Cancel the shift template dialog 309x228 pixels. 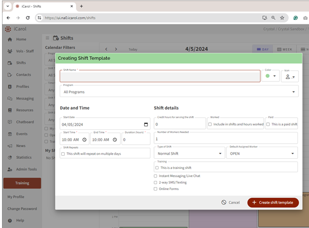230,202
